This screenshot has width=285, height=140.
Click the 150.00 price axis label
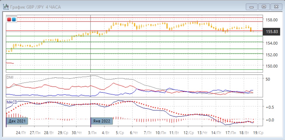click(270, 66)
